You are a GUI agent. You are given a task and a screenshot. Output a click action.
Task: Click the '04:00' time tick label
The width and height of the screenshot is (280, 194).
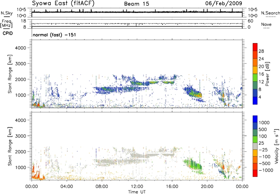(x=66, y=187)
